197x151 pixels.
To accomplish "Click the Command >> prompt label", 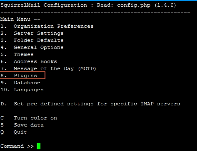I will click(17, 146).
